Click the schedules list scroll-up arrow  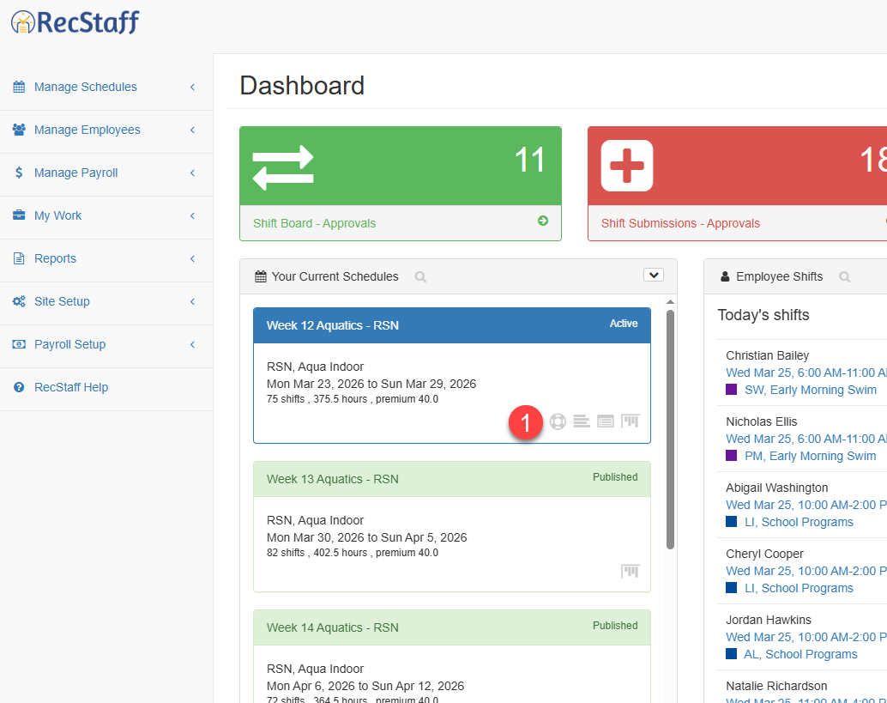(x=670, y=302)
